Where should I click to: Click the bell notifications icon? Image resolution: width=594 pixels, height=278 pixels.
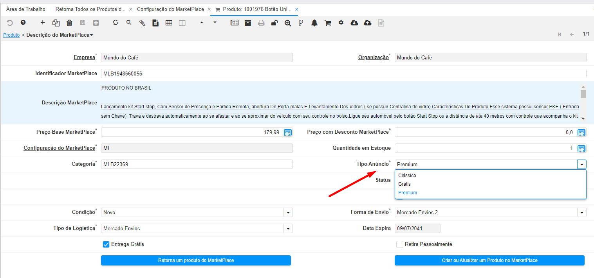[314, 23]
